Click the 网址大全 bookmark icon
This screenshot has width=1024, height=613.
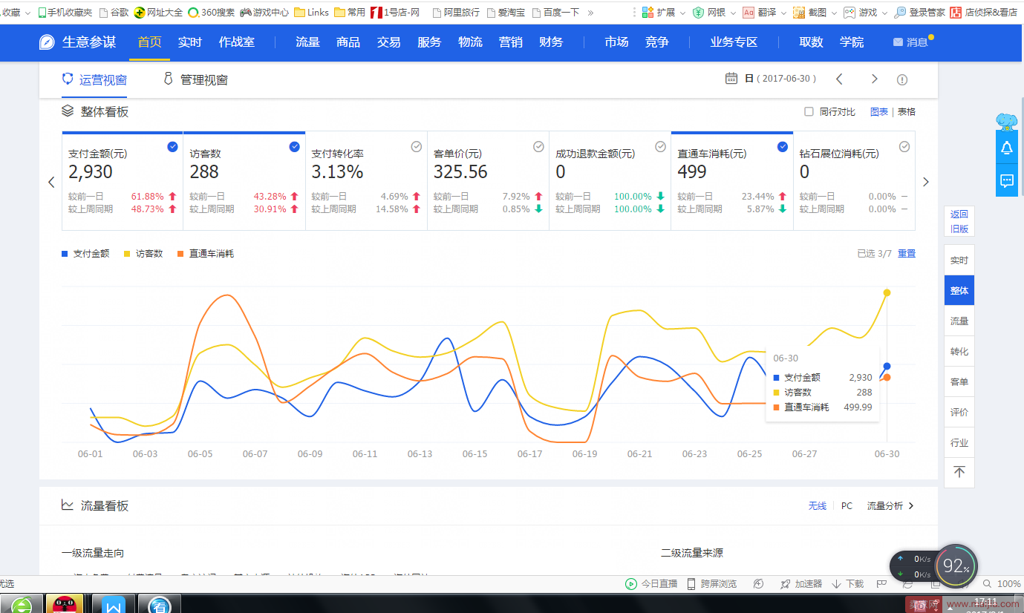(x=139, y=13)
